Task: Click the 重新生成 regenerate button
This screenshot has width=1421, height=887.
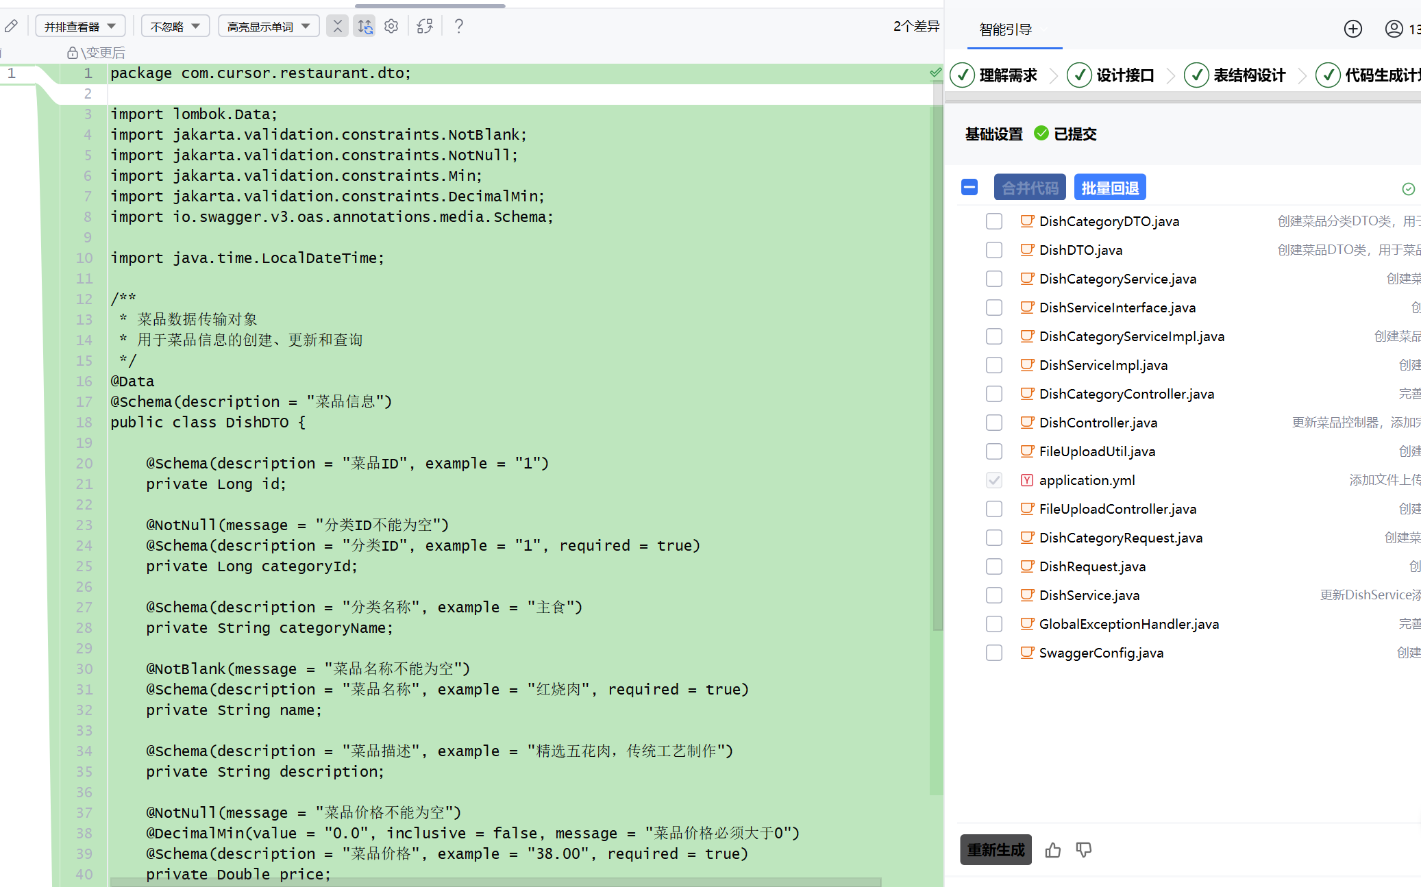Action: 995,850
